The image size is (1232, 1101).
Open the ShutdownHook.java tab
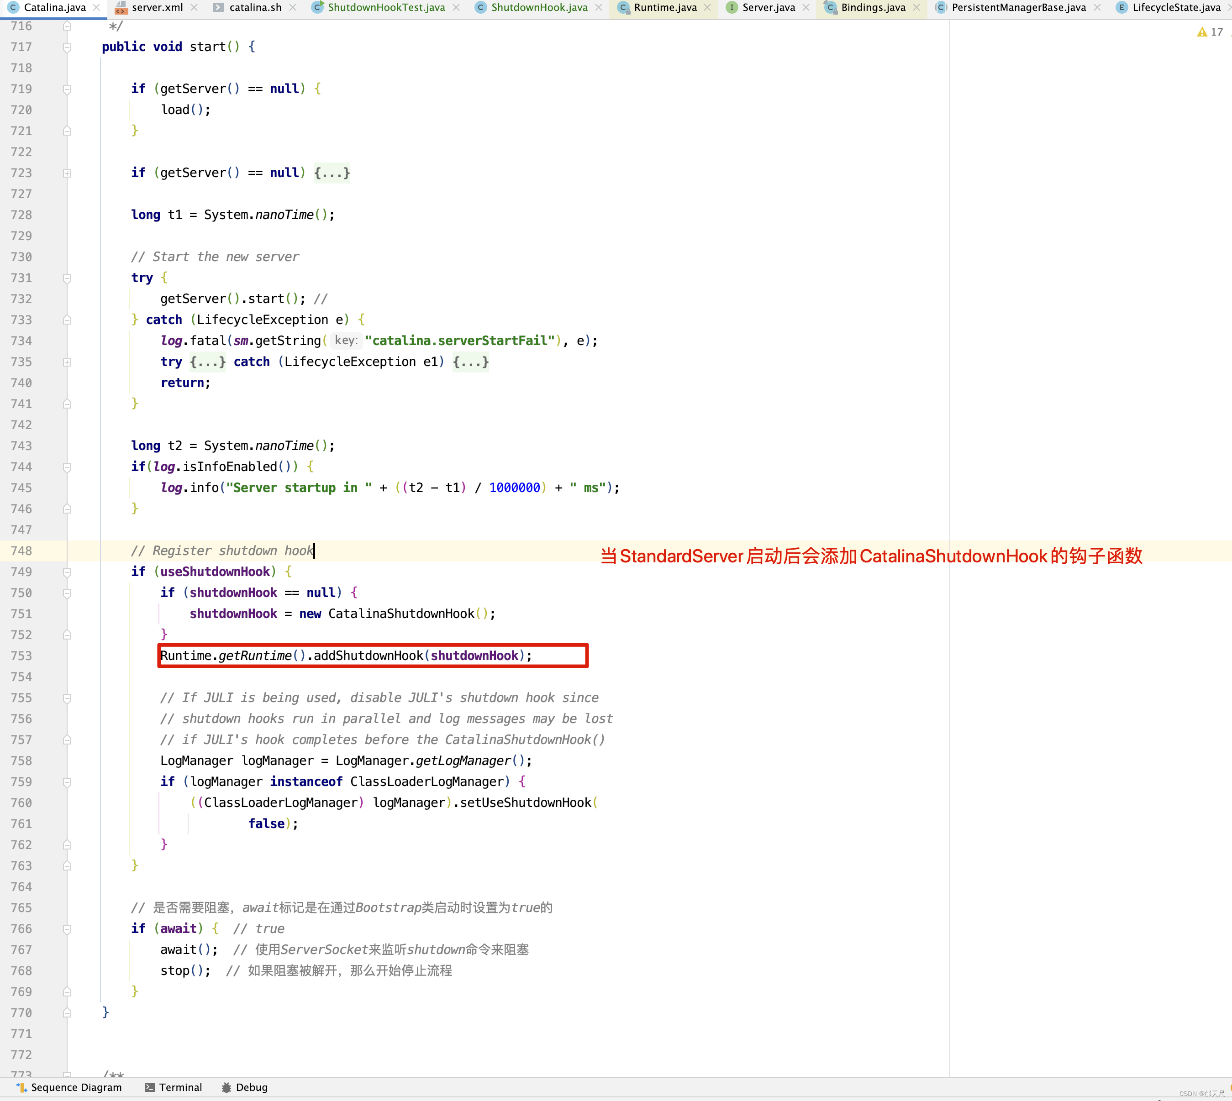539,7
